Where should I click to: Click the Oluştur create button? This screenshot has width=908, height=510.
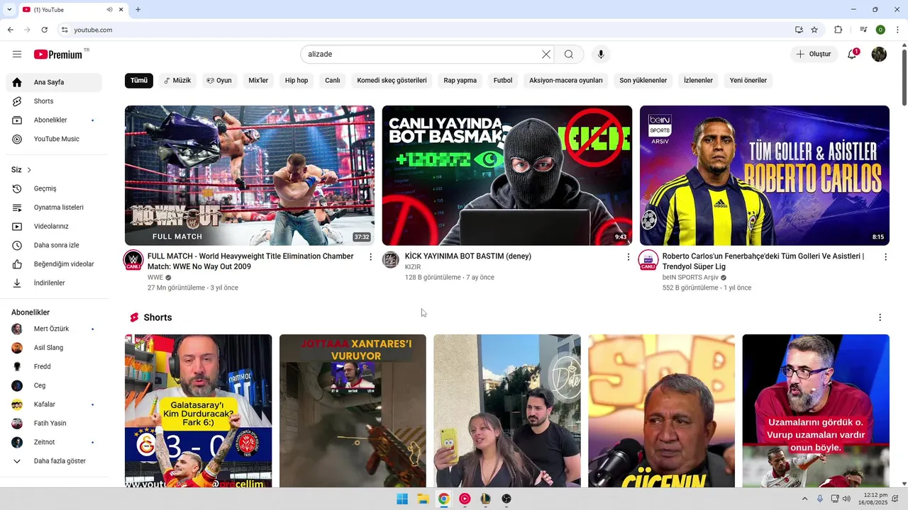[x=814, y=55]
